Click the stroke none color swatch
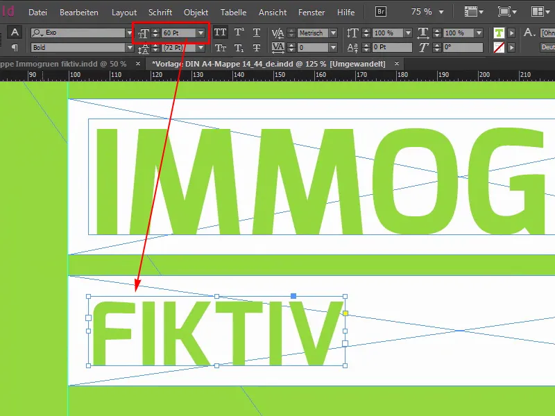The height and width of the screenshot is (416, 555). coord(499,47)
